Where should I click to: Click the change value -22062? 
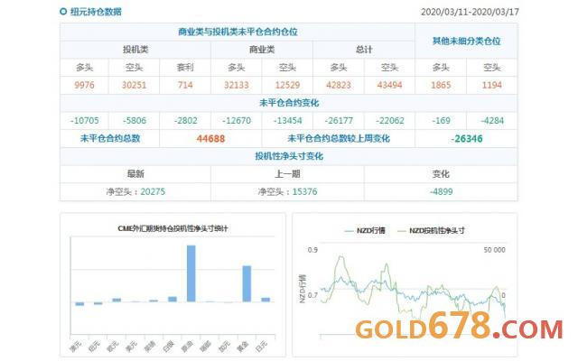[x=389, y=120]
